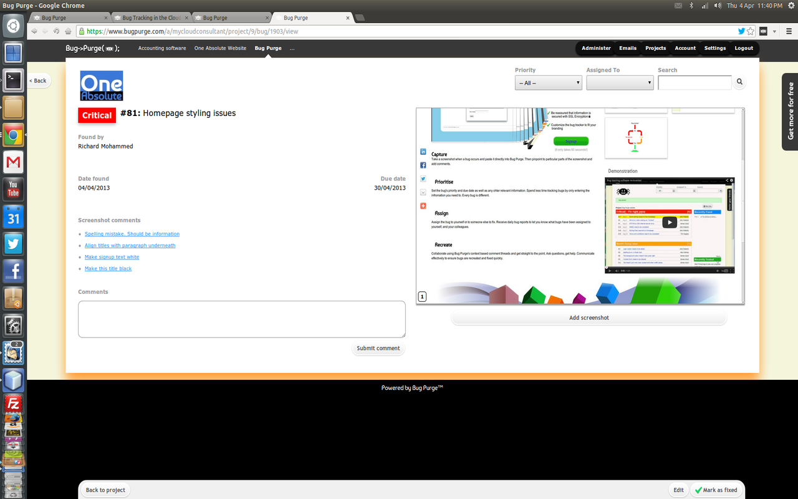This screenshot has height=499, width=798.
Task: Open Accounting software project
Action: (x=162, y=48)
